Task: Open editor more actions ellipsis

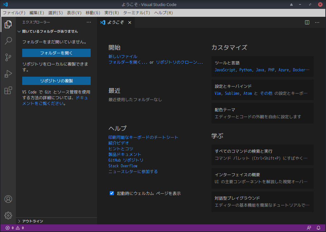Action: point(317,23)
